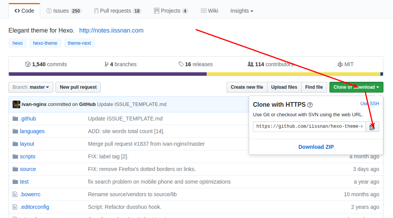Click the languages folder icon

click(x=15, y=131)
